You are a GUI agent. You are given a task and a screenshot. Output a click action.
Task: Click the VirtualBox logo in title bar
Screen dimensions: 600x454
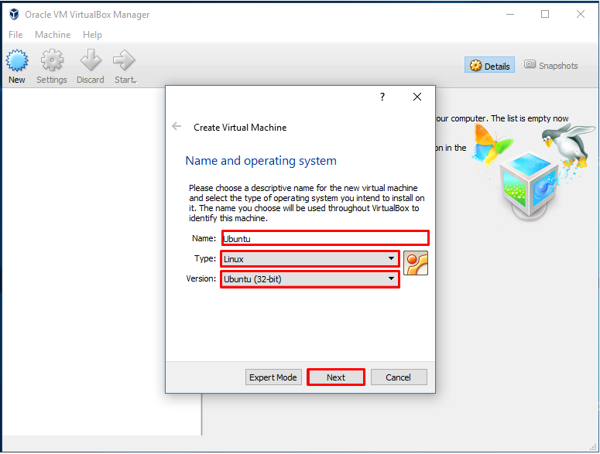pos(14,14)
